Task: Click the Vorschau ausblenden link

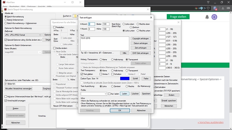Action: 210,122
